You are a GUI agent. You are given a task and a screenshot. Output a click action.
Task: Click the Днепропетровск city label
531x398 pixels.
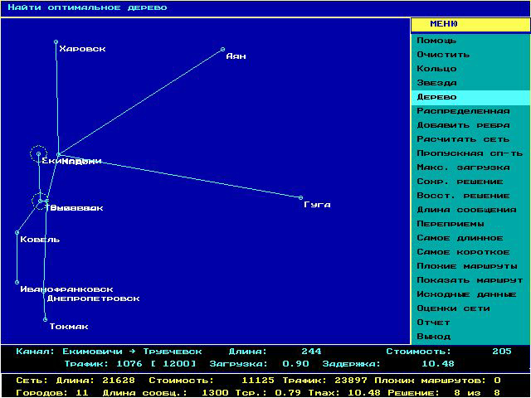(x=93, y=298)
